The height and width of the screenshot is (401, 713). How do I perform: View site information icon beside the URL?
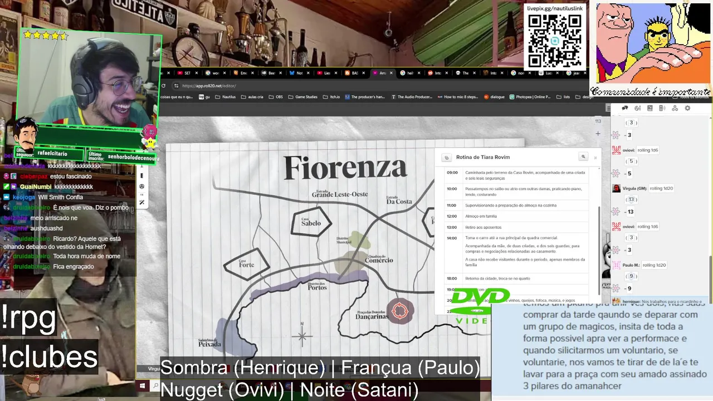coord(176,86)
